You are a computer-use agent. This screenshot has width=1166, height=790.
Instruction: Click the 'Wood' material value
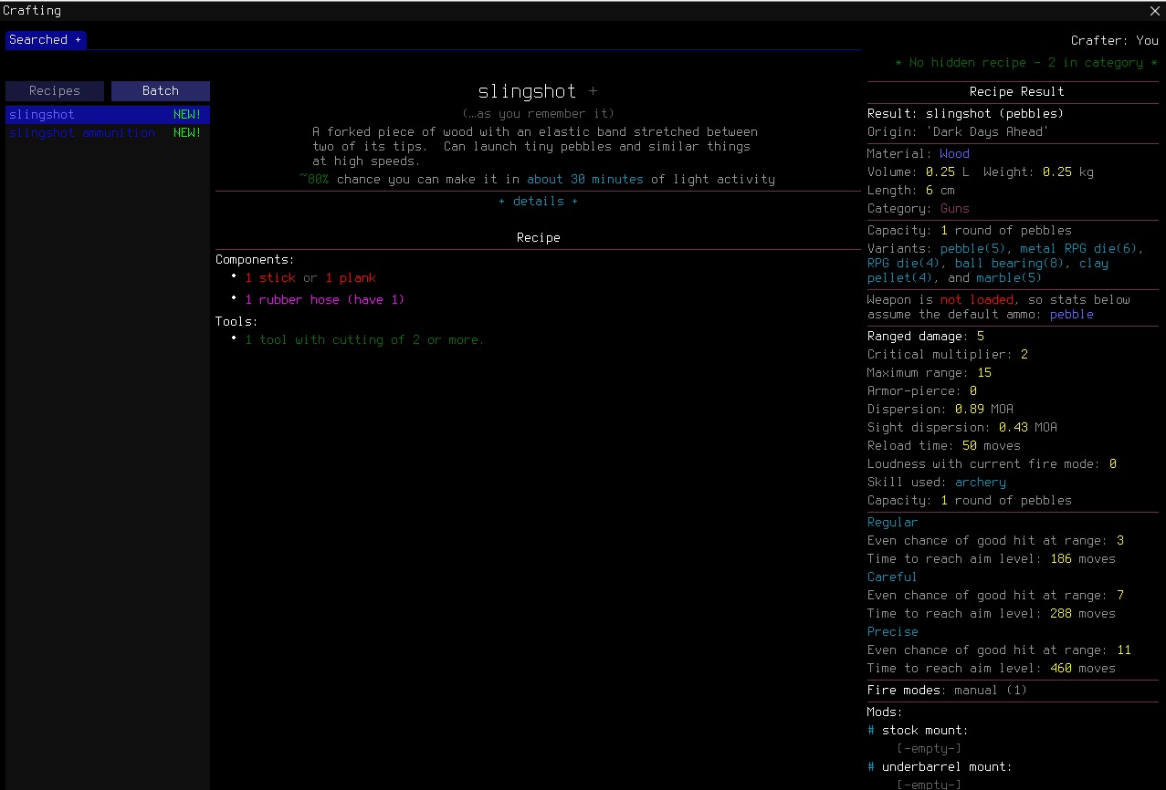(x=955, y=154)
